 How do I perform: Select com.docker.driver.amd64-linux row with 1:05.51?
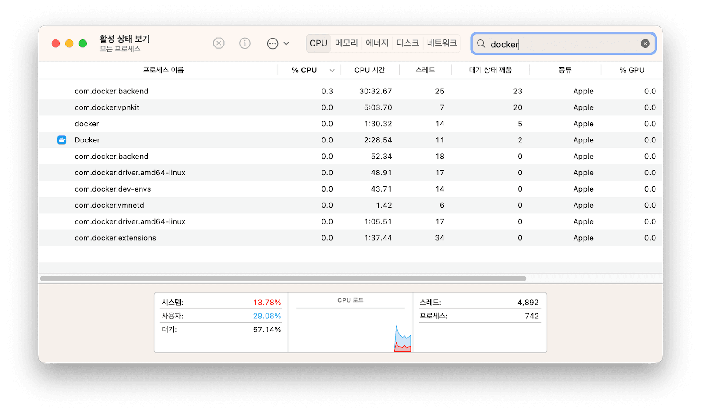coord(350,221)
